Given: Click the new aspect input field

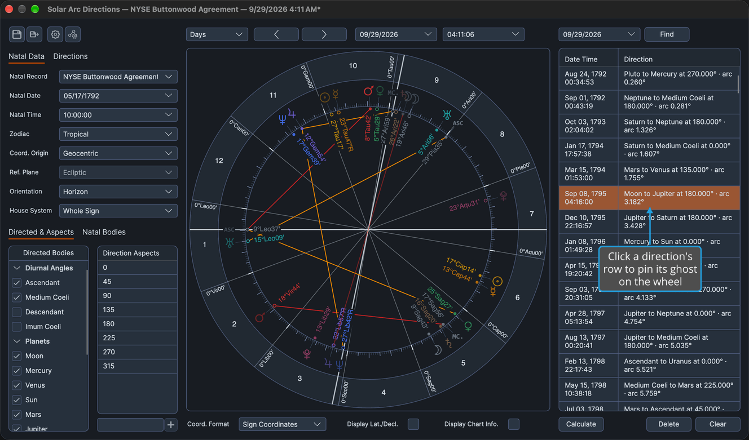Looking at the screenshot, I should coord(130,425).
